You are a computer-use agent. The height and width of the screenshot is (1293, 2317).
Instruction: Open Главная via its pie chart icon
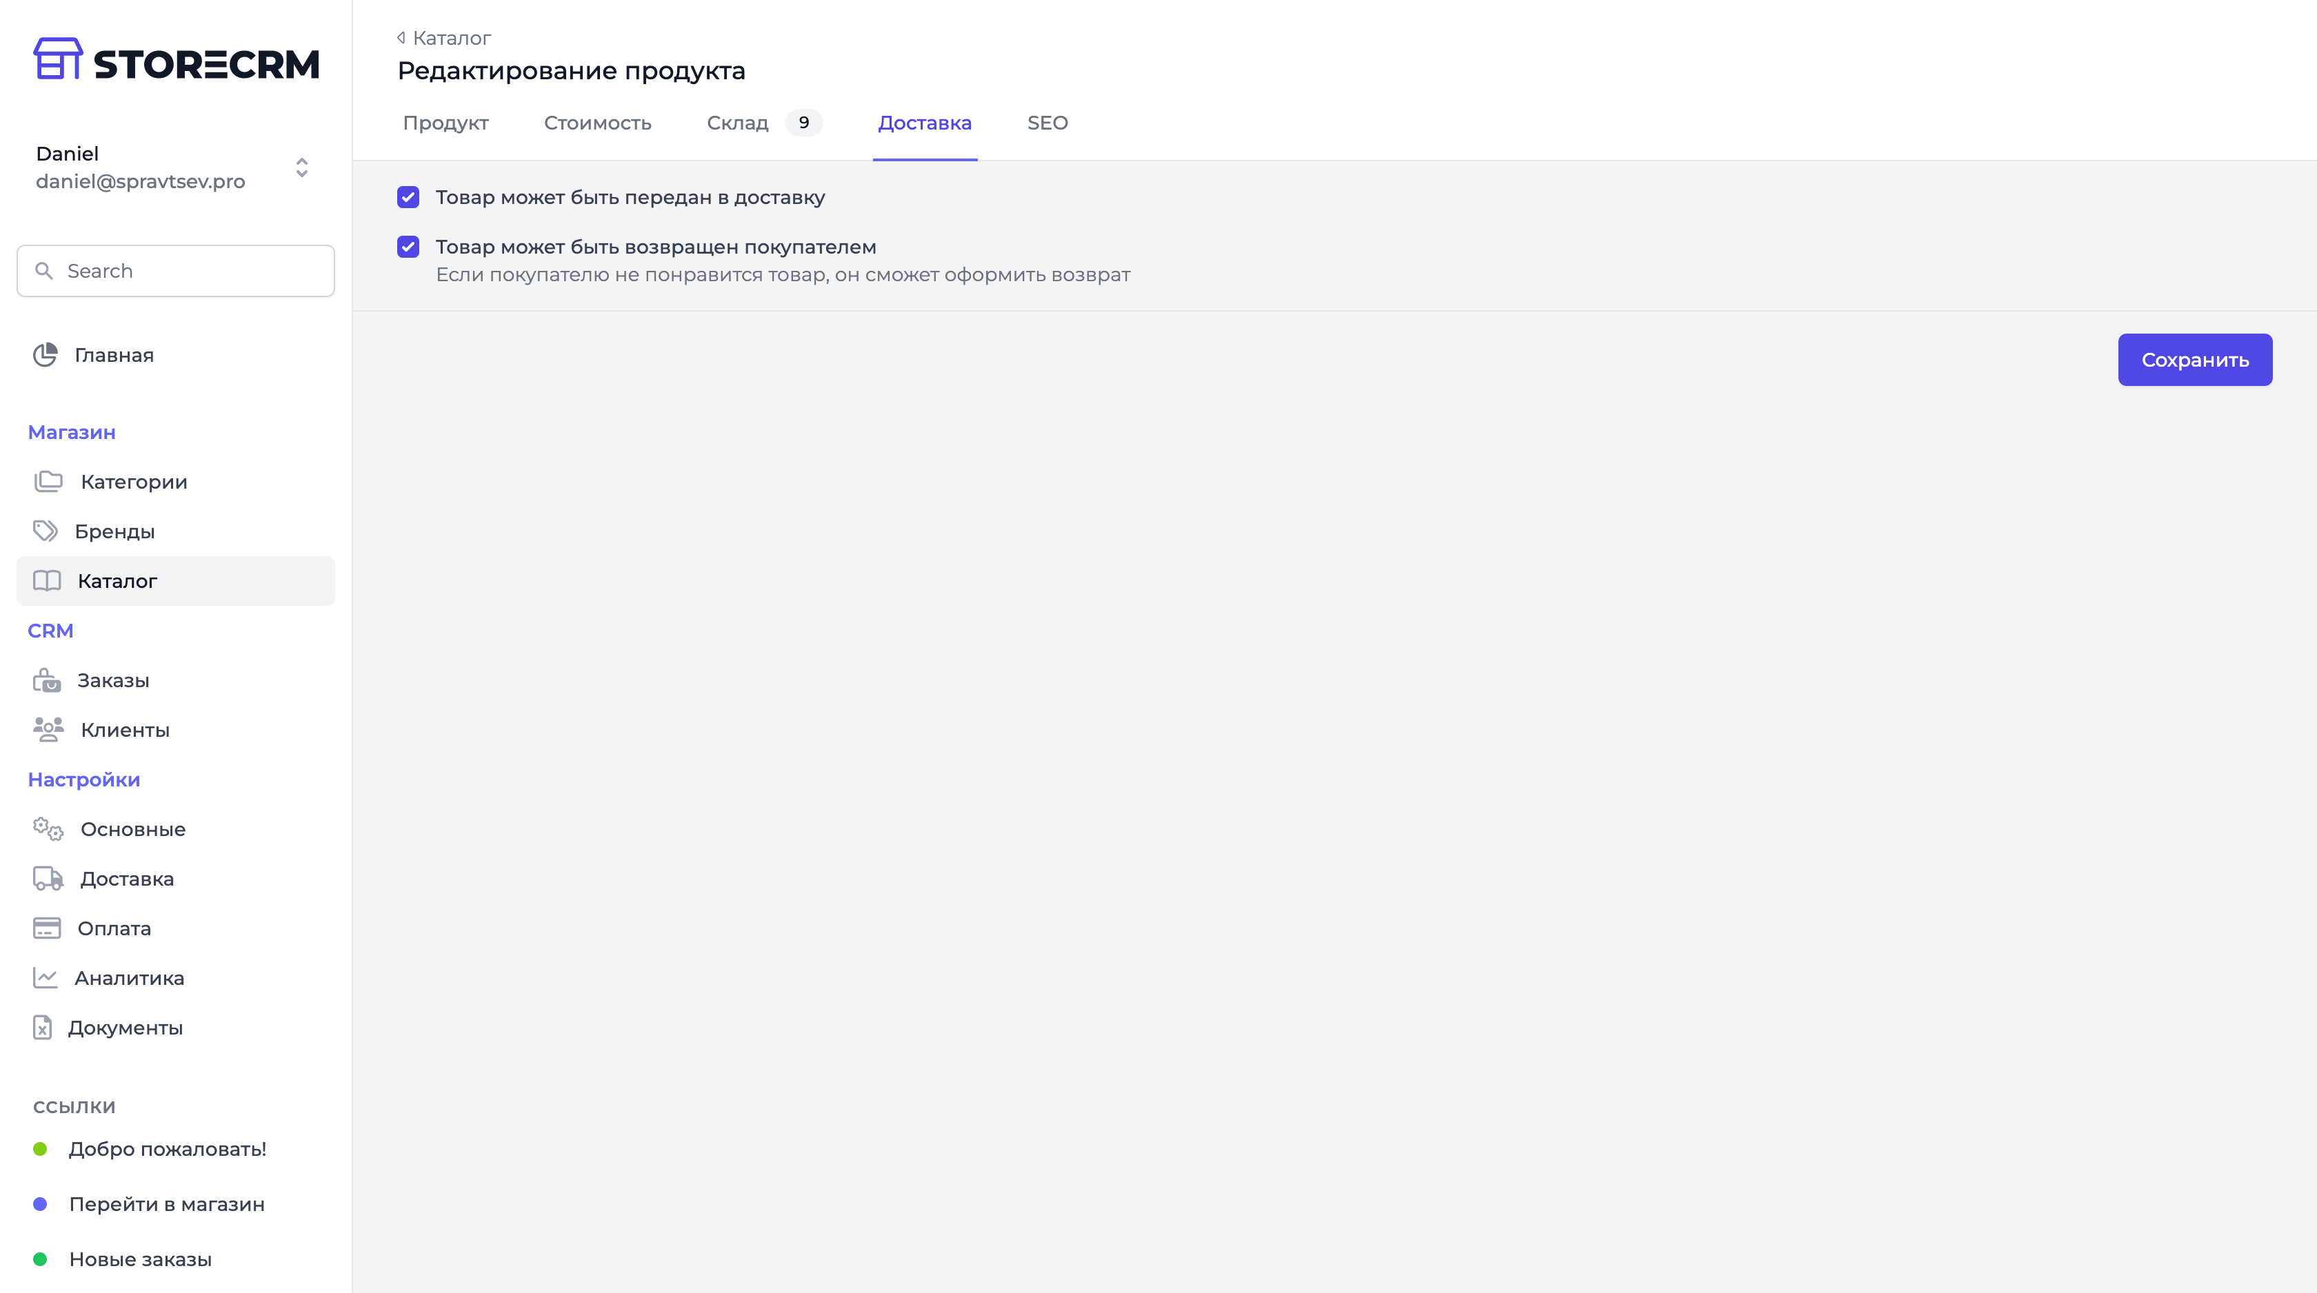pos(45,355)
